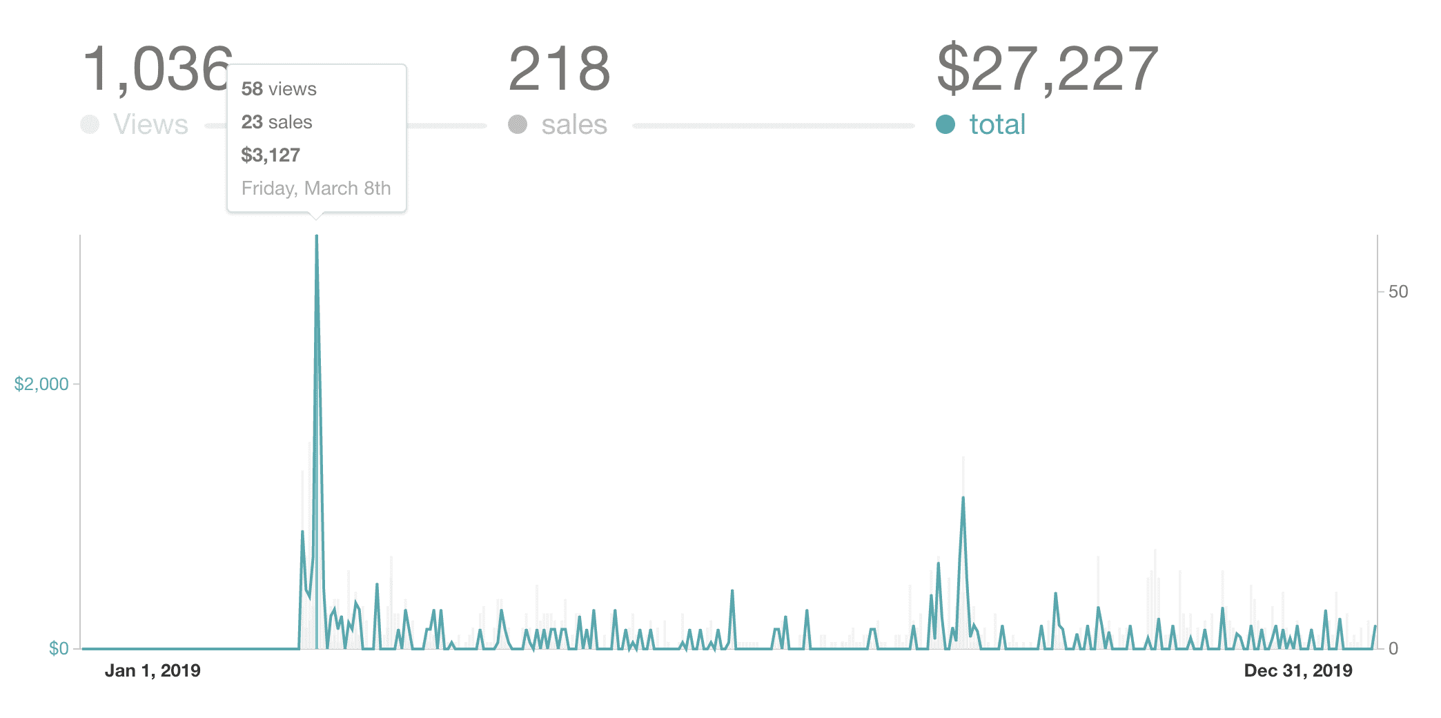This screenshot has height=718, width=1441.
Task: Click the total legend label
Action: pos(997,125)
